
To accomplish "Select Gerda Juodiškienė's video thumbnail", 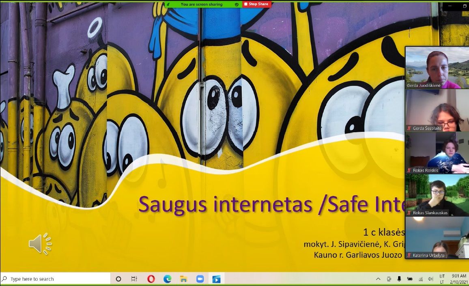I will (x=437, y=67).
